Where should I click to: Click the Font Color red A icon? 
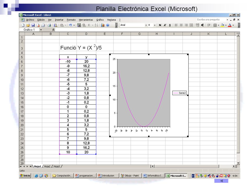pos(230,25)
